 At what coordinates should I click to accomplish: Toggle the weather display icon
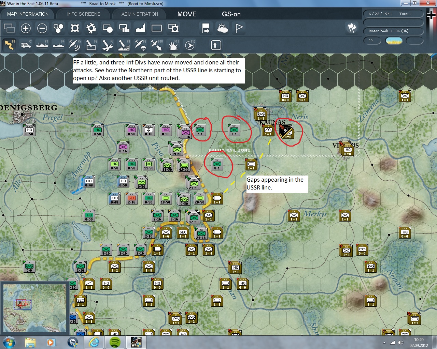point(222,28)
